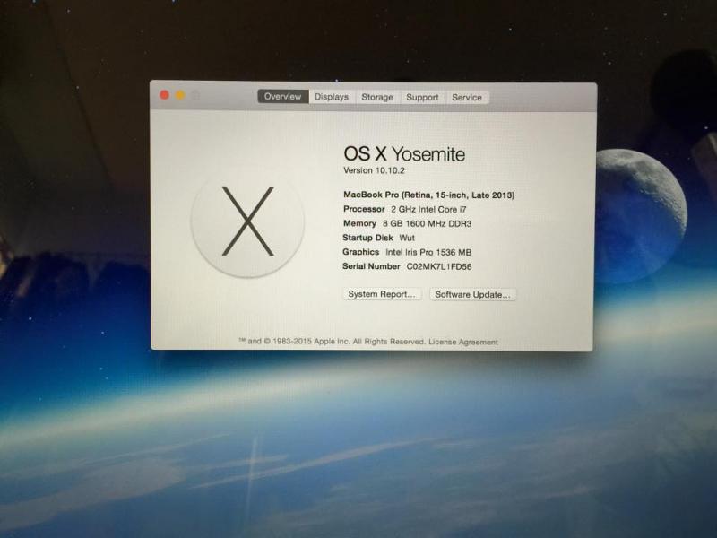Click the Memory 8 GB DDR3 row
This screenshot has width=717, height=538.
[x=407, y=223]
